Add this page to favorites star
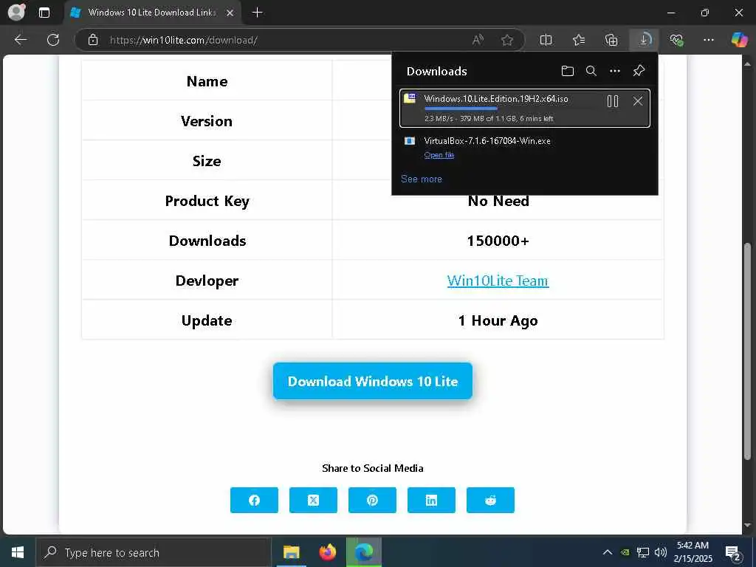This screenshot has width=756, height=567. tap(506, 40)
